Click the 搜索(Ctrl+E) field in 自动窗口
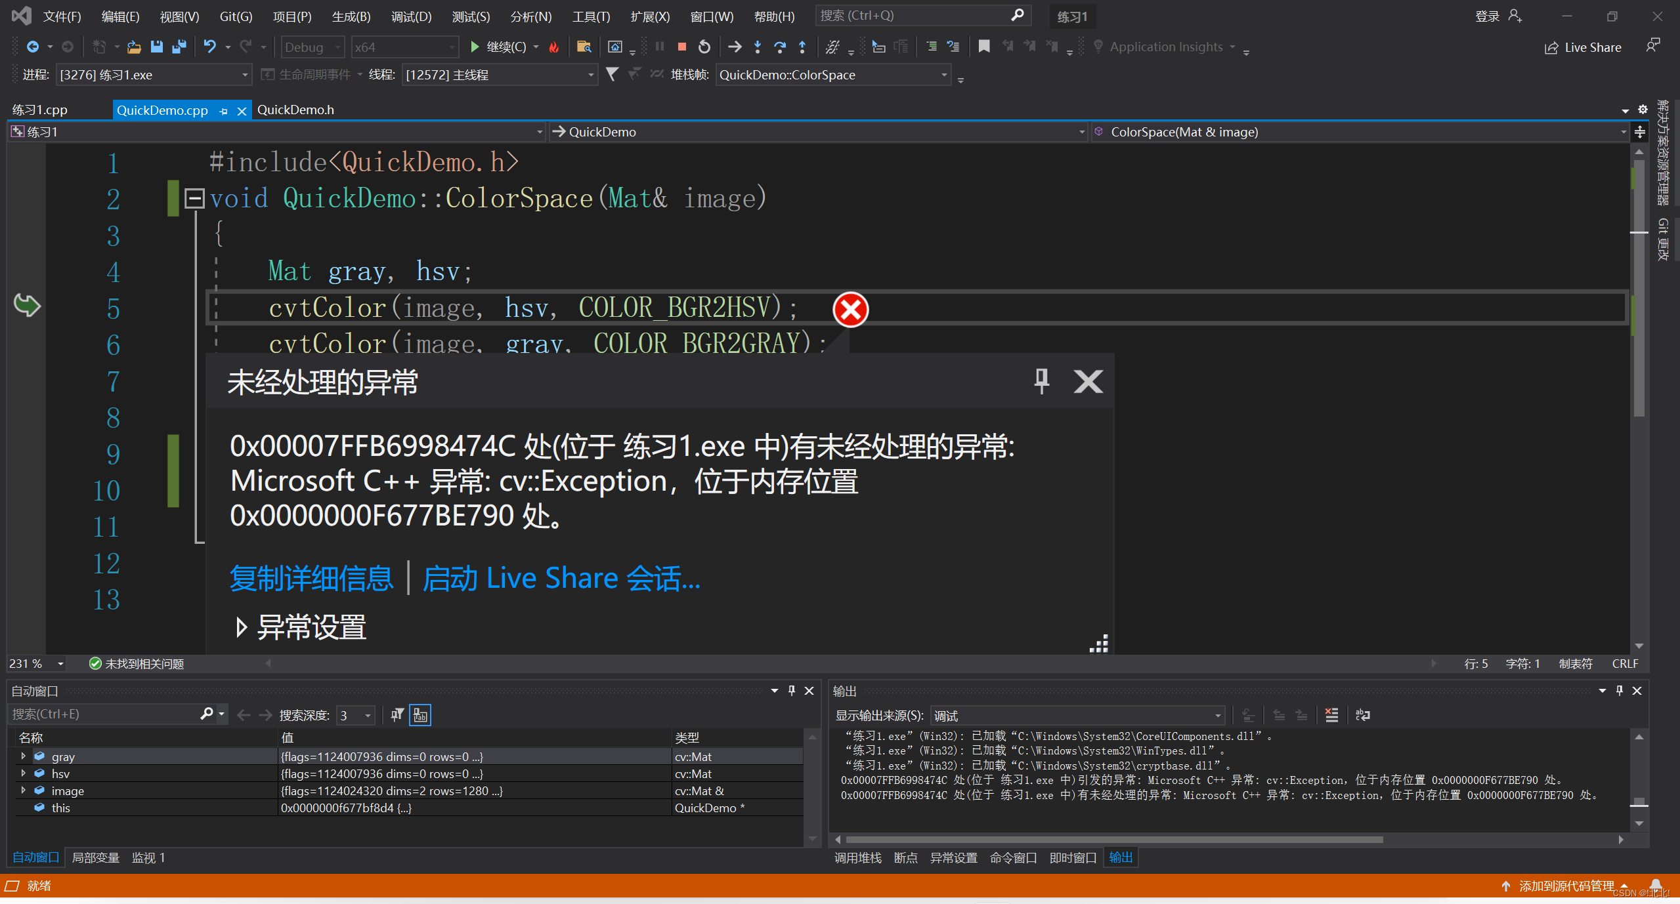1680x904 pixels. (105, 714)
